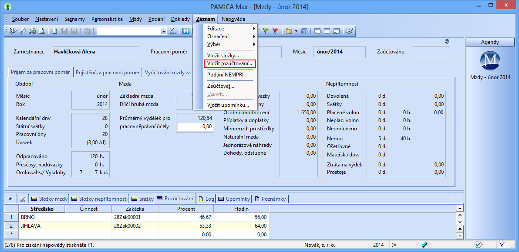
Task: Click the 28Zak00002 order cell
Action: (x=135, y=225)
